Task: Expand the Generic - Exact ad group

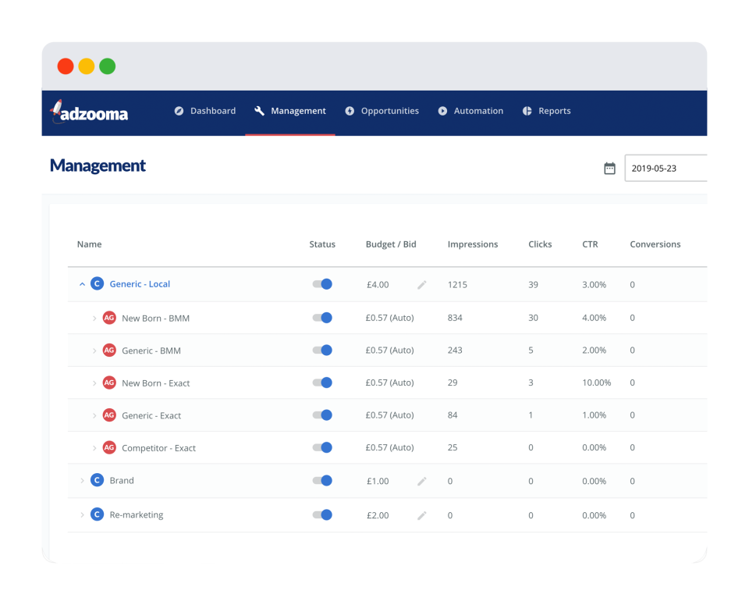Action: (94, 416)
